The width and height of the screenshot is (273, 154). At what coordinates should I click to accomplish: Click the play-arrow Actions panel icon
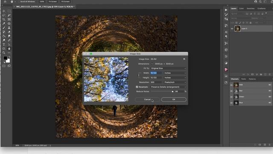tap(226, 10)
